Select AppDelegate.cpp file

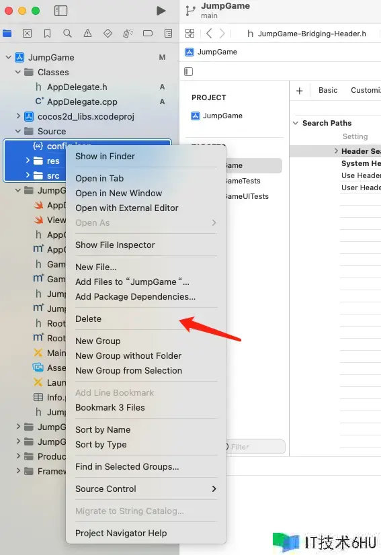82,102
